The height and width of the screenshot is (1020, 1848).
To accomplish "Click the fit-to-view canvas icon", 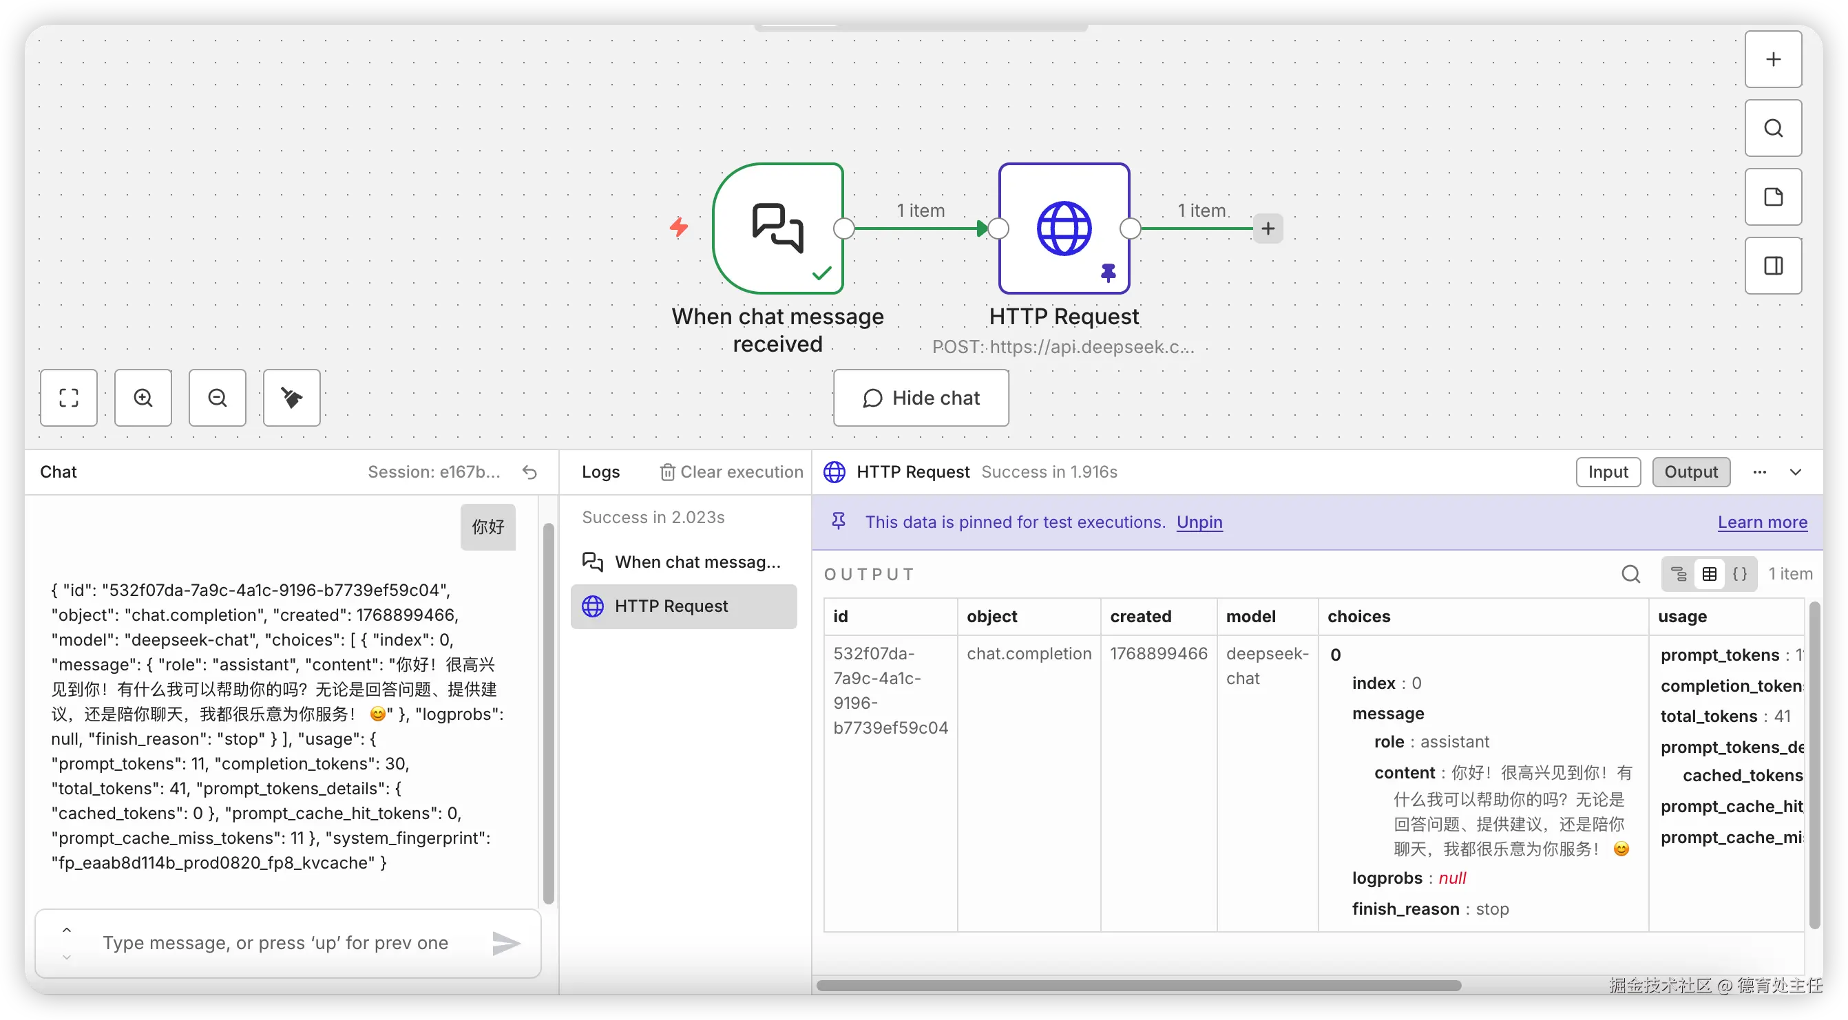I will tap(69, 398).
